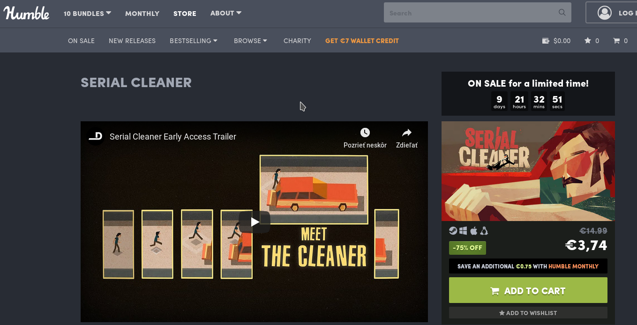Open the Browse dropdown
Image resolution: width=637 pixels, height=325 pixels.
coord(251,41)
